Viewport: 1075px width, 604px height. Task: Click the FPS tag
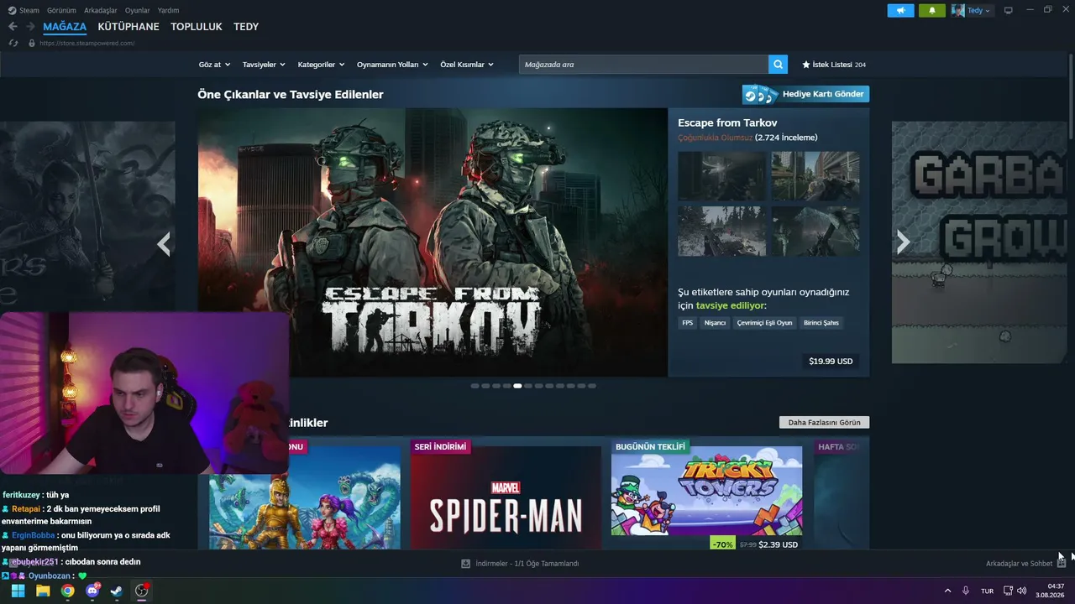pos(688,323)
